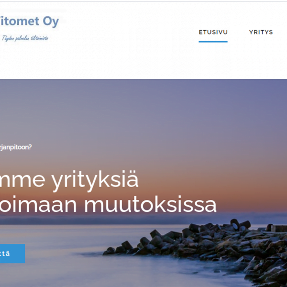The image size is (287, 287).
Task: Click the handwritten tagline under the logo
Action: click(25, 38)
